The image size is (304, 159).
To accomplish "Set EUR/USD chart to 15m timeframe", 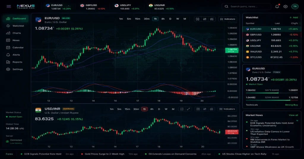I will [x=137, y=19].
